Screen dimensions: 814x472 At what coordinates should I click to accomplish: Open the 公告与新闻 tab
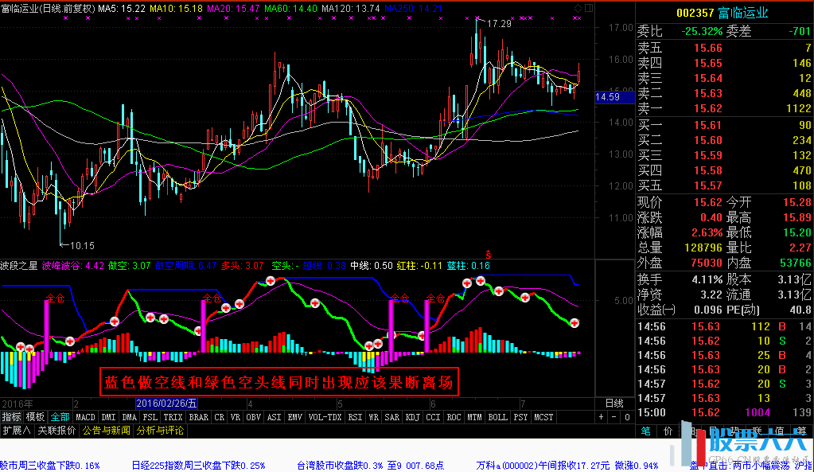[106, 430]
